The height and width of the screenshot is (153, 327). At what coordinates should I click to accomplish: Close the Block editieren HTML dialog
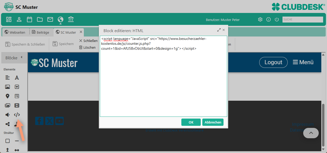point(224,30)
